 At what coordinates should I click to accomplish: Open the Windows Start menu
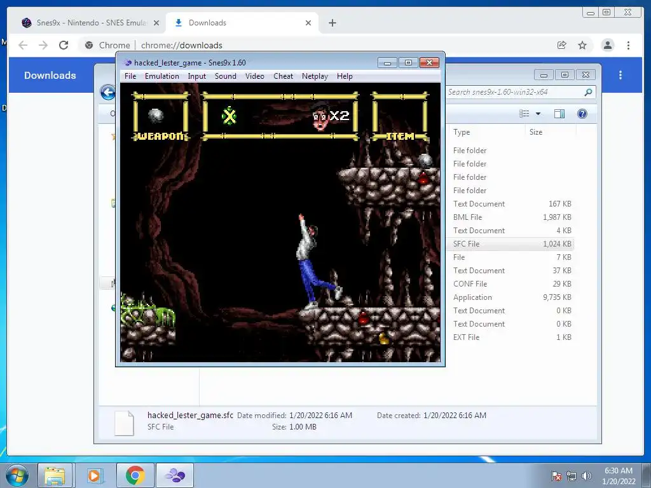click(17, 475)
